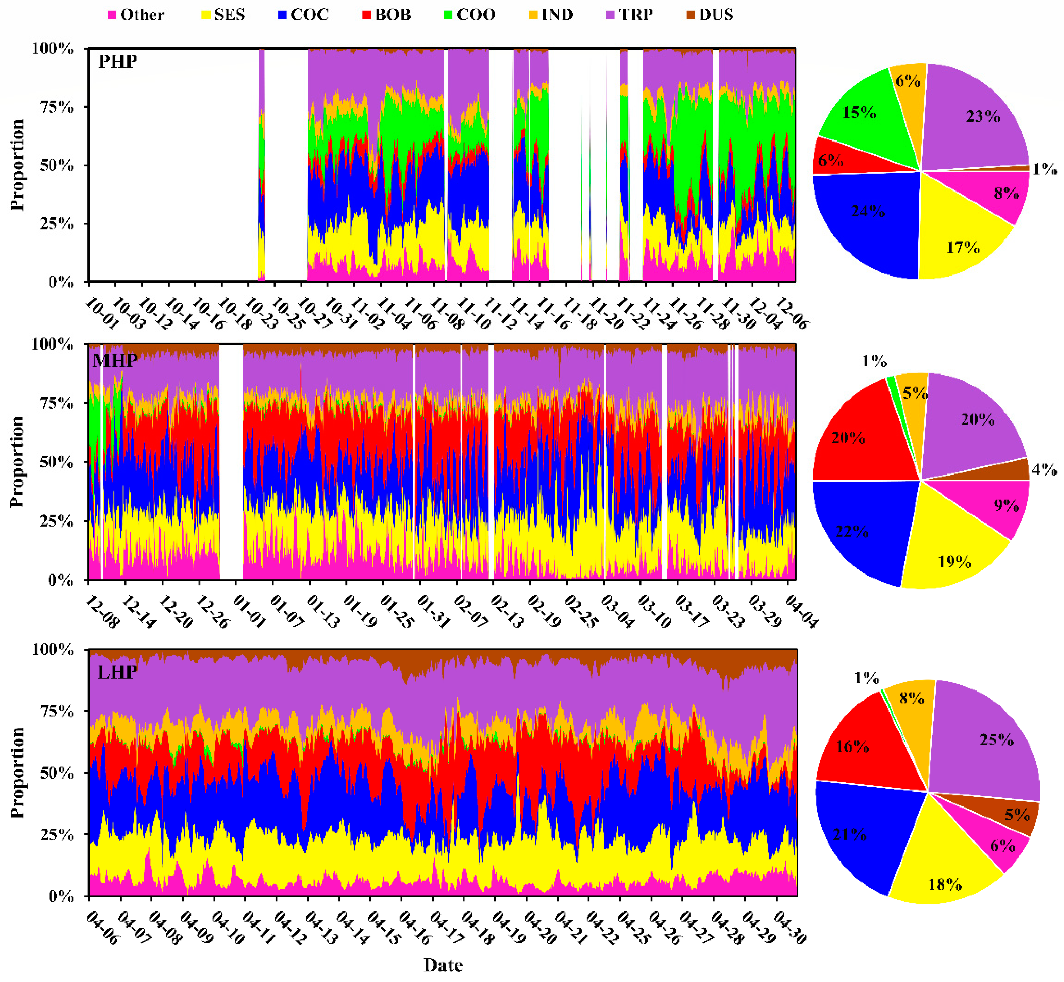Click the LHP panel label
This screenshot has height=982, width=1064.
tap(117, 672)
